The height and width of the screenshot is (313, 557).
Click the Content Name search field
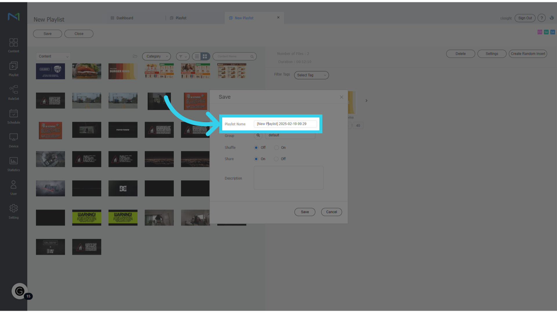pos(234,57)
